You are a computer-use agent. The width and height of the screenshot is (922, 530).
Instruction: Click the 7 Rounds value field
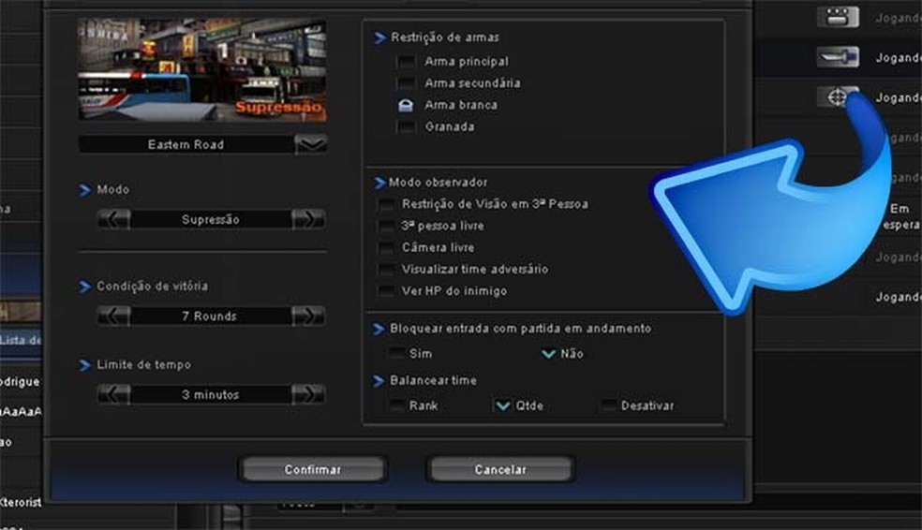click(211, 317)
